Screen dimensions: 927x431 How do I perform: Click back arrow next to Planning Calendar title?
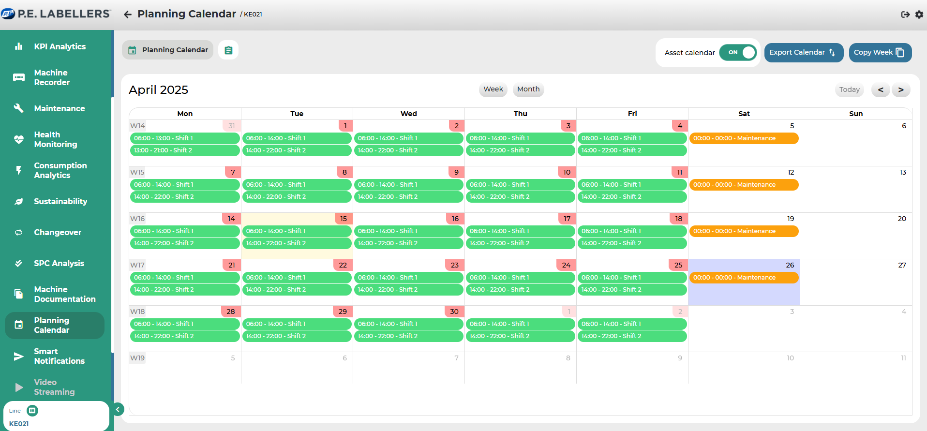click(x=127, y=15)
